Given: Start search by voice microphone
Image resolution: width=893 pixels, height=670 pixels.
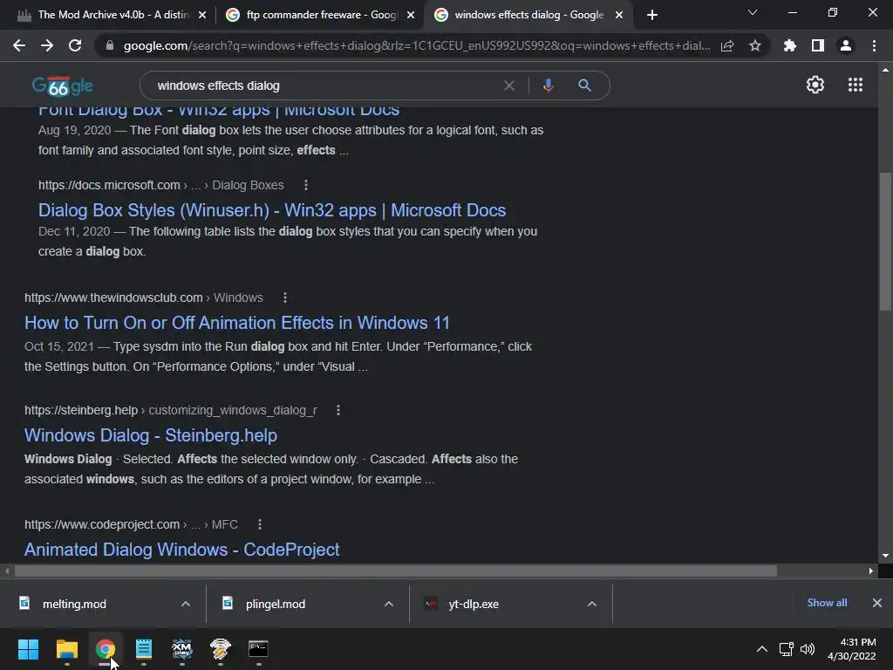Looking at the screenshot, I should click(x=548, y=85).
